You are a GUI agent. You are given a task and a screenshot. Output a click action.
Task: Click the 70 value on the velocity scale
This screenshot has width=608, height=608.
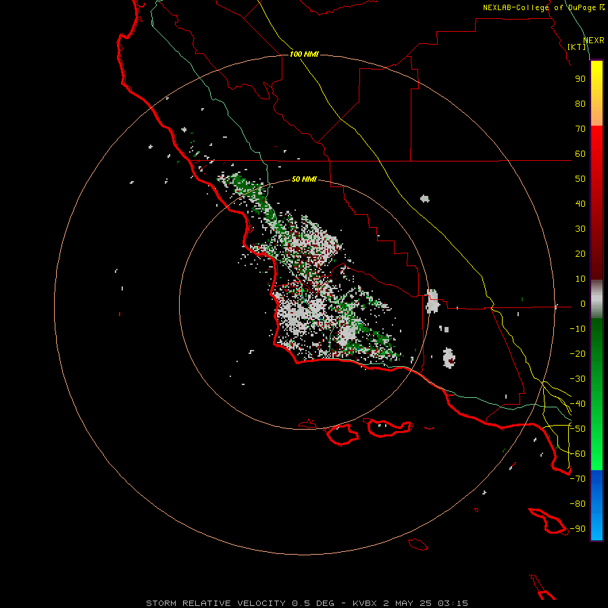coord(580,129)
